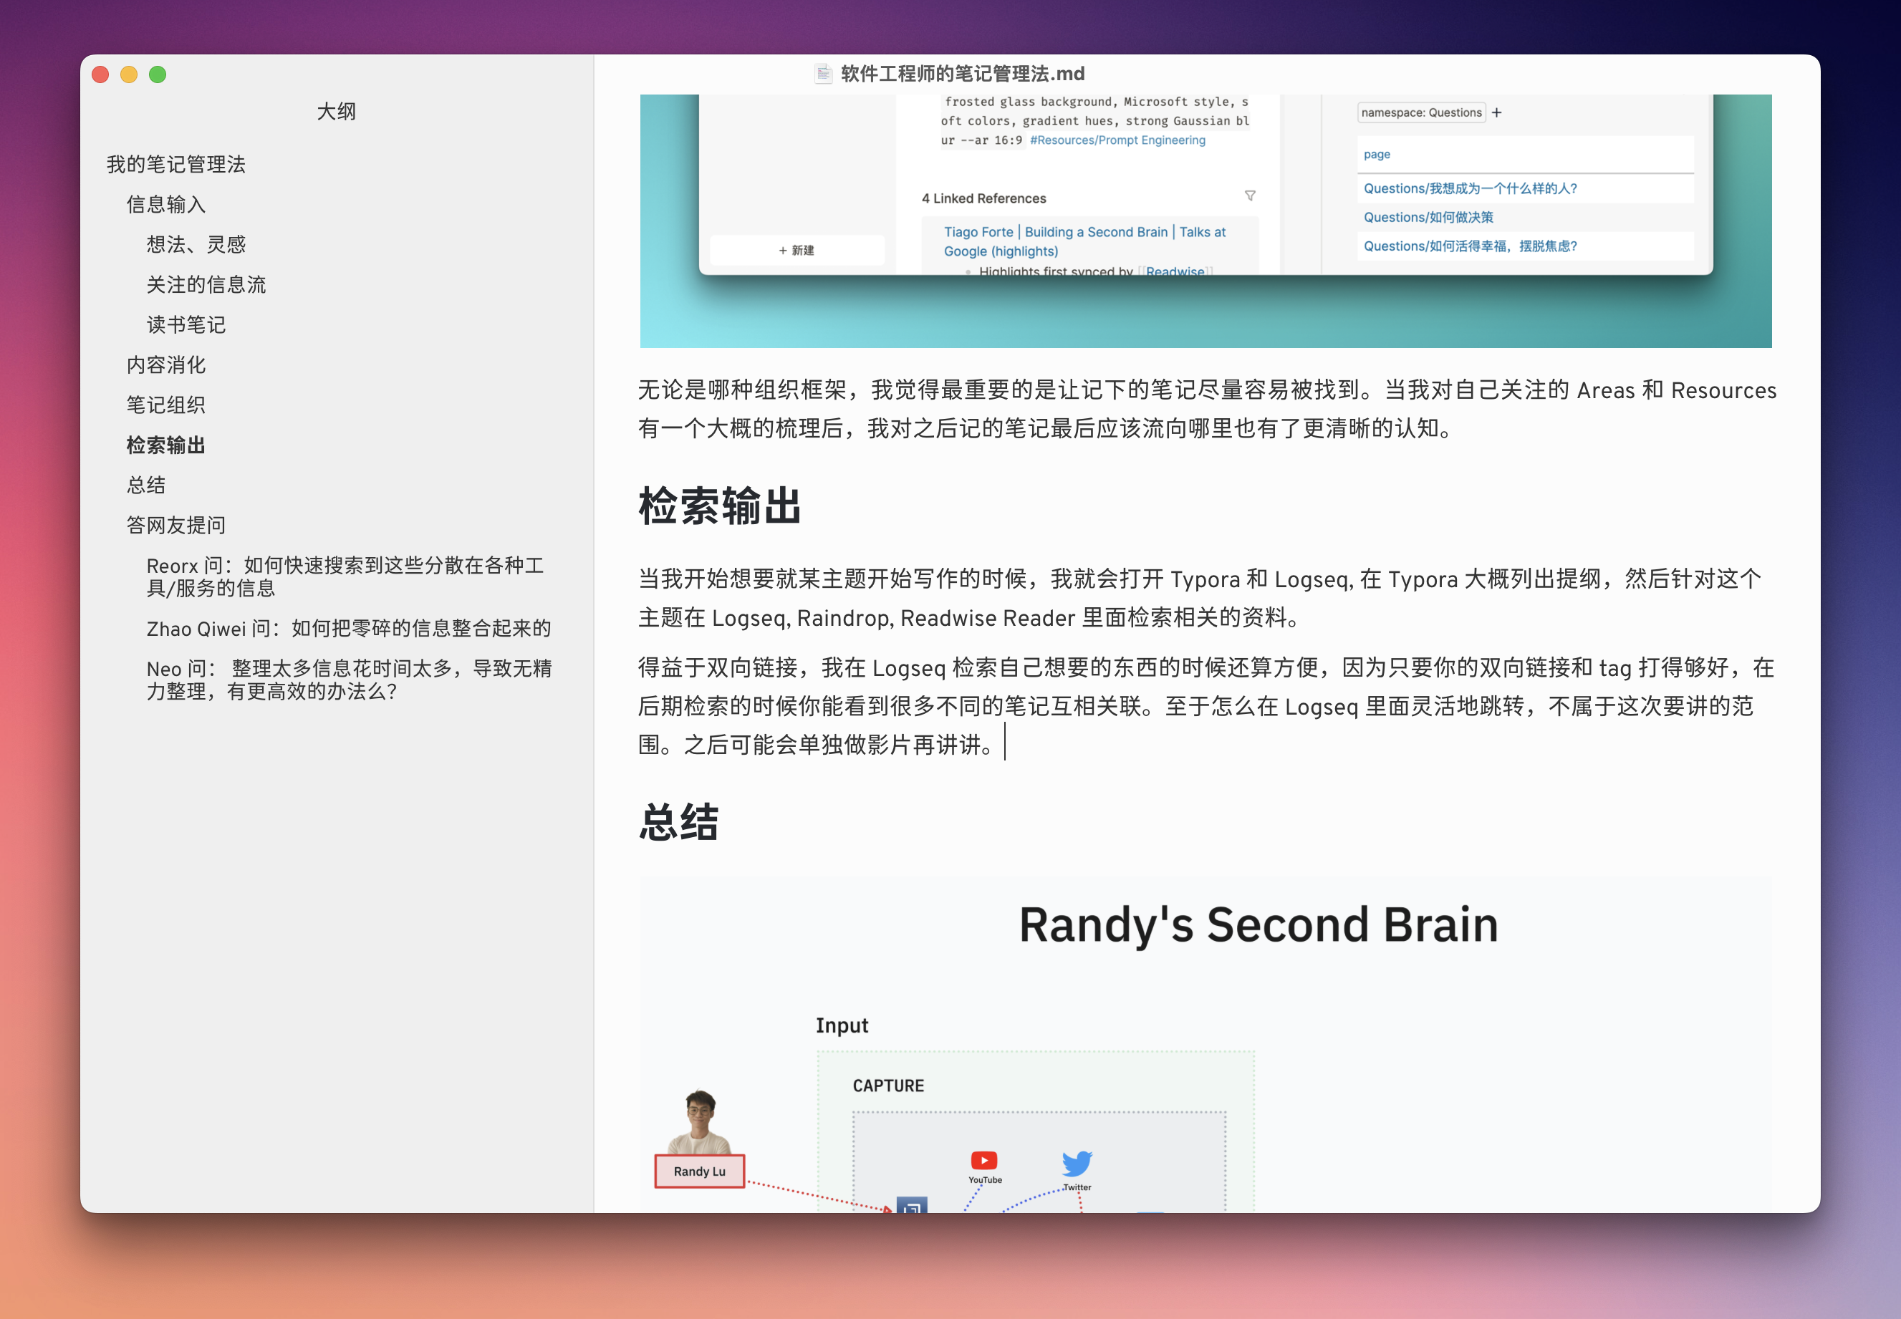This screenshot has height=1319, width=1901.
Task: Jump to 信息输入 in the outline
Action: click(x=166, y=204)
